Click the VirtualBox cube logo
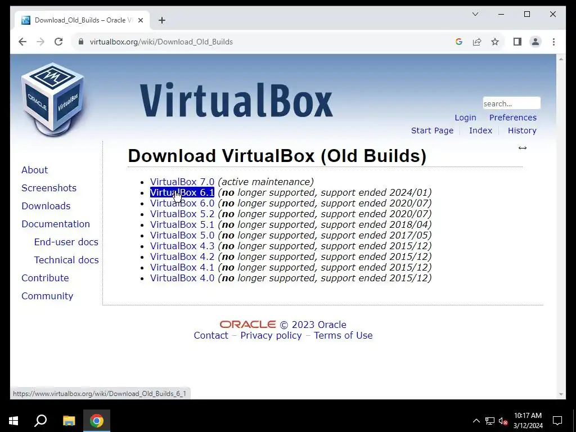The height and width of the screenshot is (432, 576). (x=52, y=99)
